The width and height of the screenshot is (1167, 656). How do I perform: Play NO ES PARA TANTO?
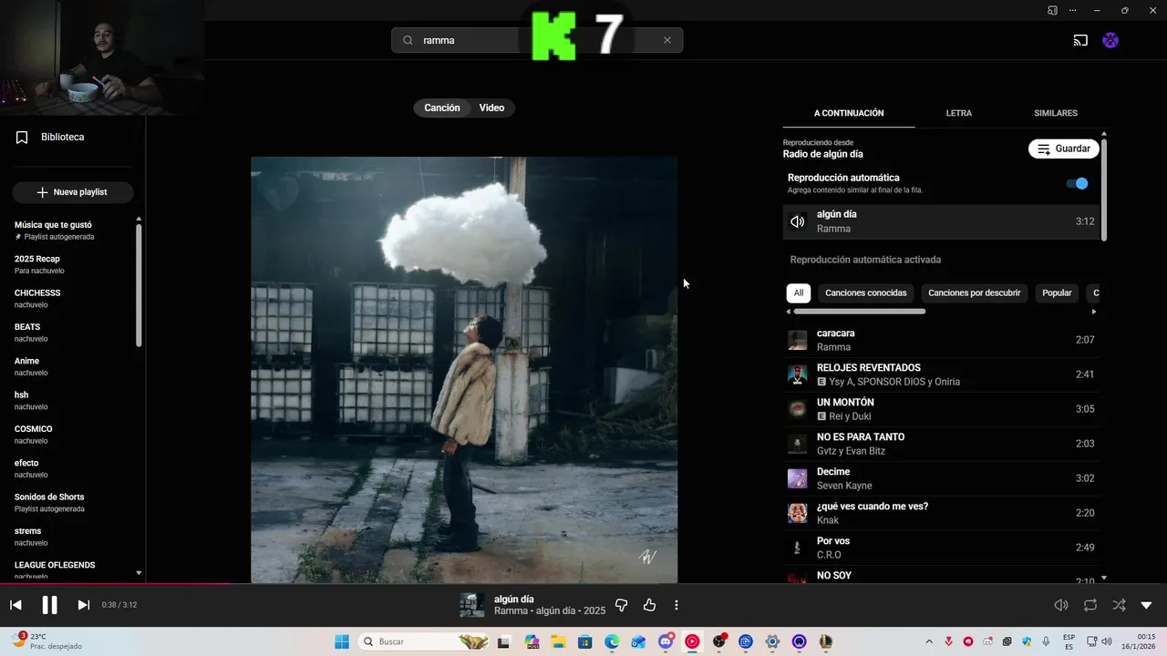click(941, 444)
